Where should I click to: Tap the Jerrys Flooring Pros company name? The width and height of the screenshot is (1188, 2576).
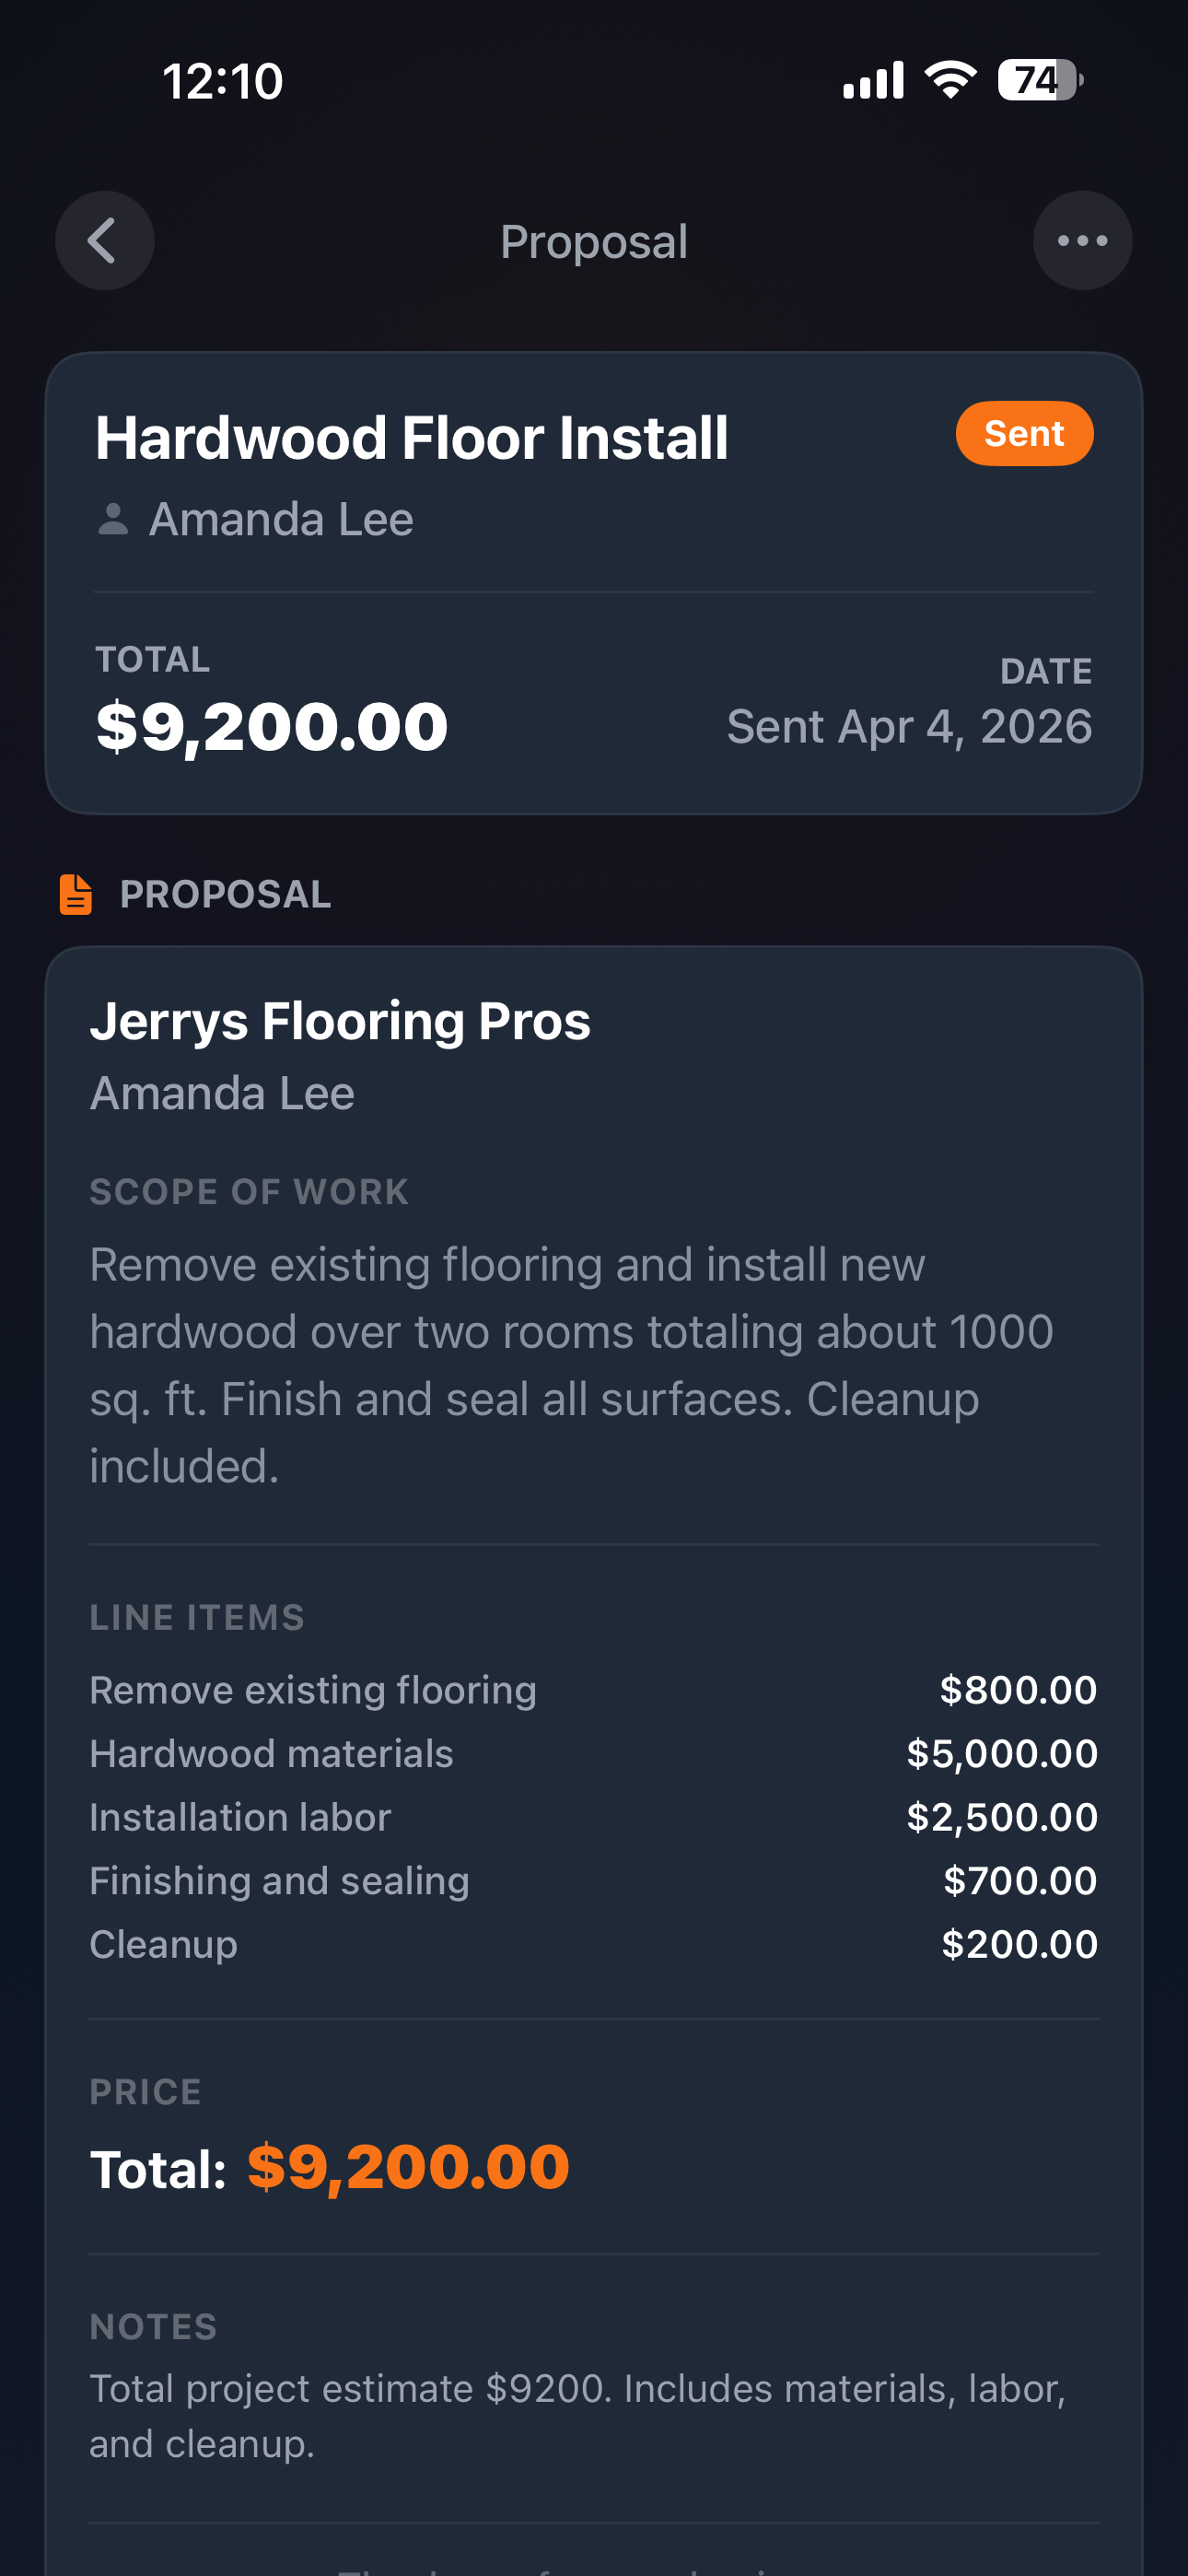tap(340, 1021)
